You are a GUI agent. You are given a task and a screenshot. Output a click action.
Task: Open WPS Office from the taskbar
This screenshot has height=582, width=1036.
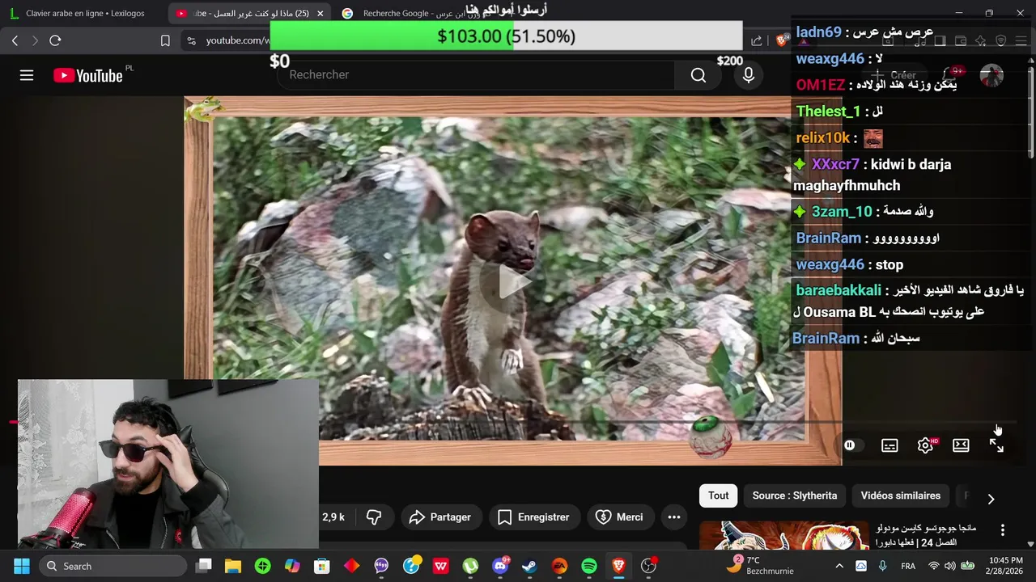(440, 566)
